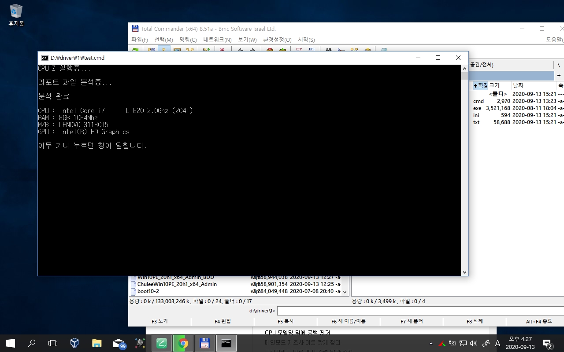Image resolution: width=564 pixels, height=352 pixels.
Task: Open 파일(F) menu in Total Commander
Action: coord(139,40)
